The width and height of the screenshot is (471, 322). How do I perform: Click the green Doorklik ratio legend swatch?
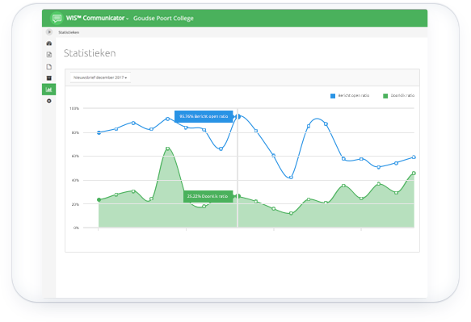tap(385, 96)
